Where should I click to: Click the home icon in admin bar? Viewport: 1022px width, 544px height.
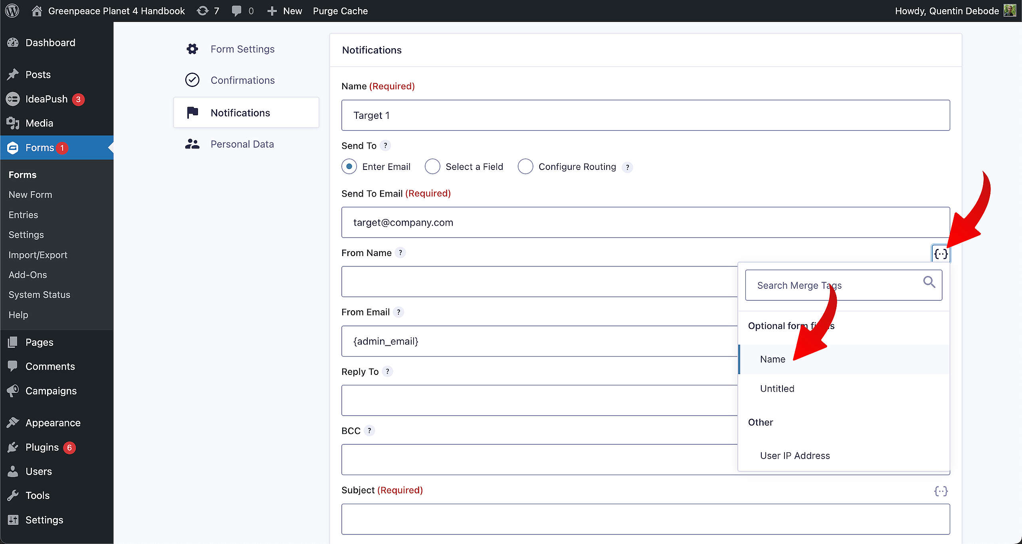click(37, 11)
